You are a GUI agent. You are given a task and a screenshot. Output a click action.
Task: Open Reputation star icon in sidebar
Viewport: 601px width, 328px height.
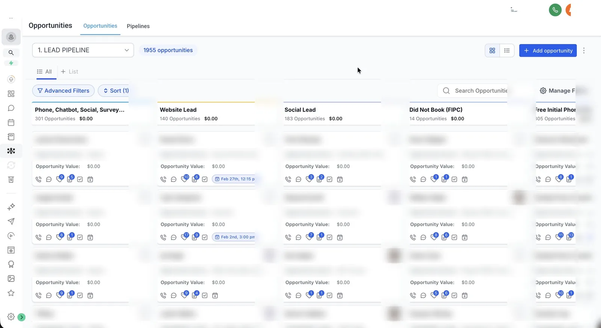[x=11, y=293]
